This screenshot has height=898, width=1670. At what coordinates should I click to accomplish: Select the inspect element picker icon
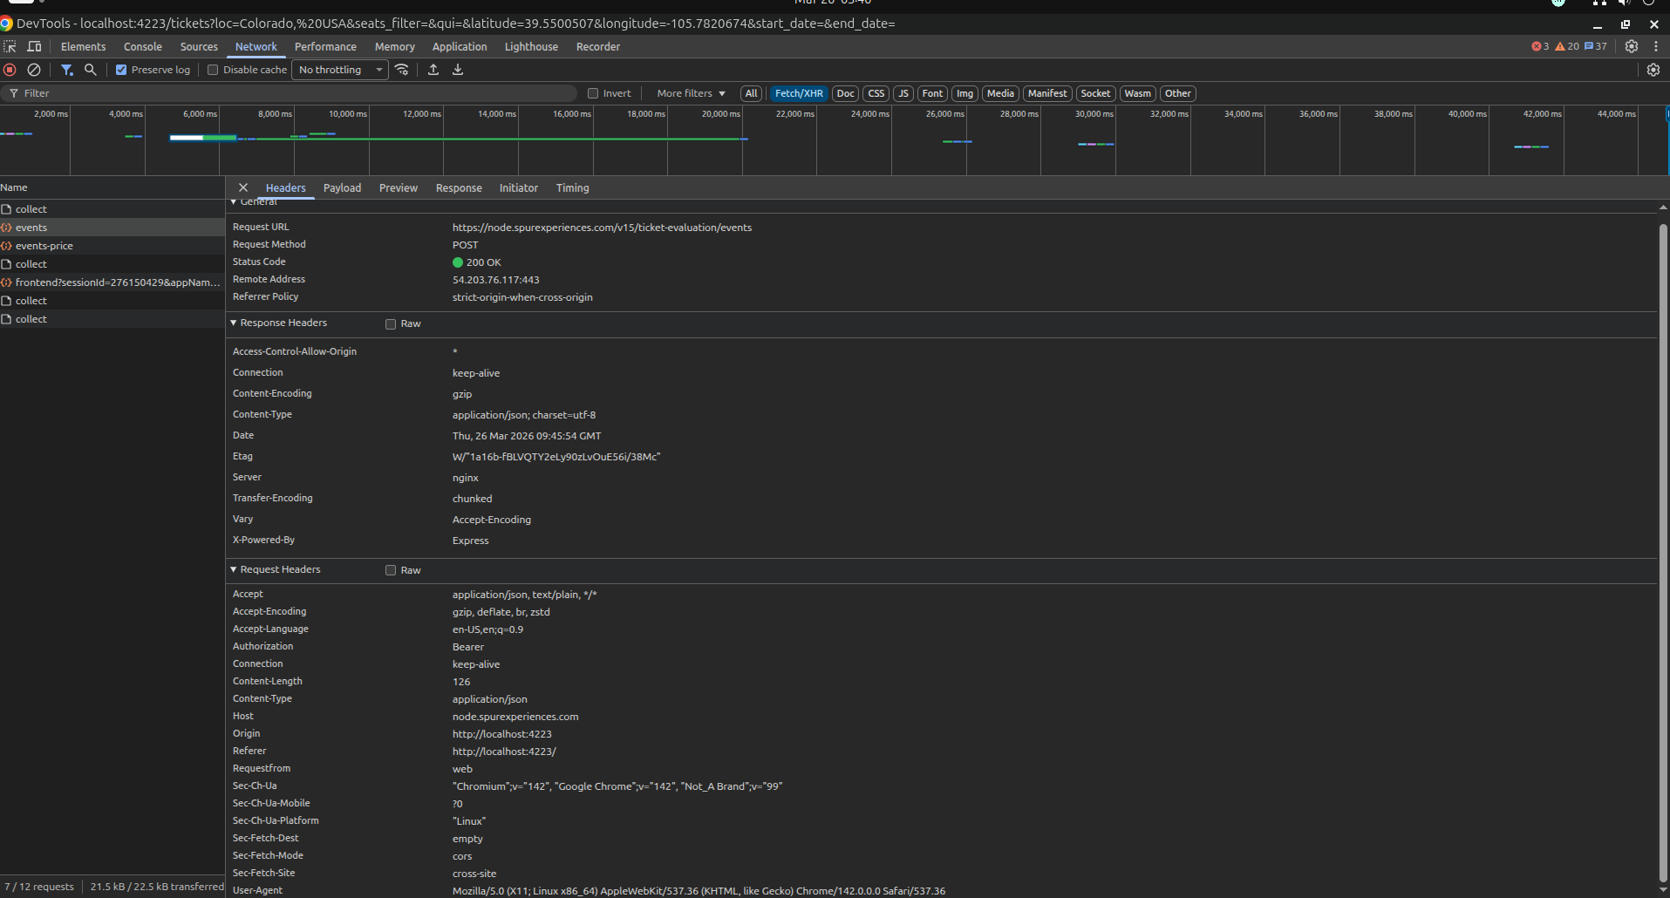[10, 47]
